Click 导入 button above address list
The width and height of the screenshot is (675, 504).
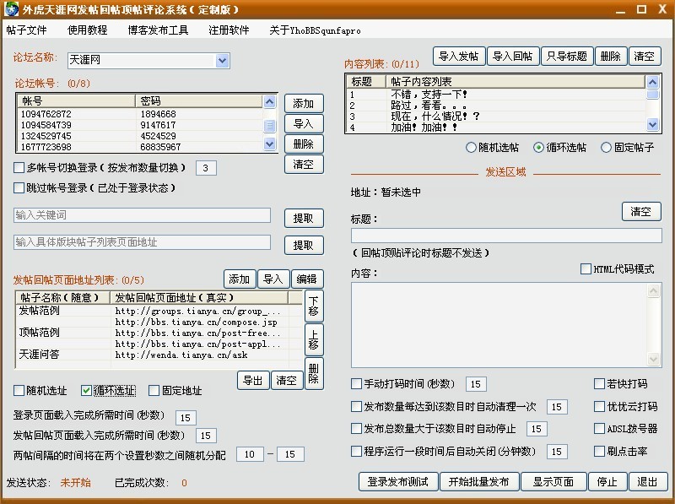[x=273, y=279]
